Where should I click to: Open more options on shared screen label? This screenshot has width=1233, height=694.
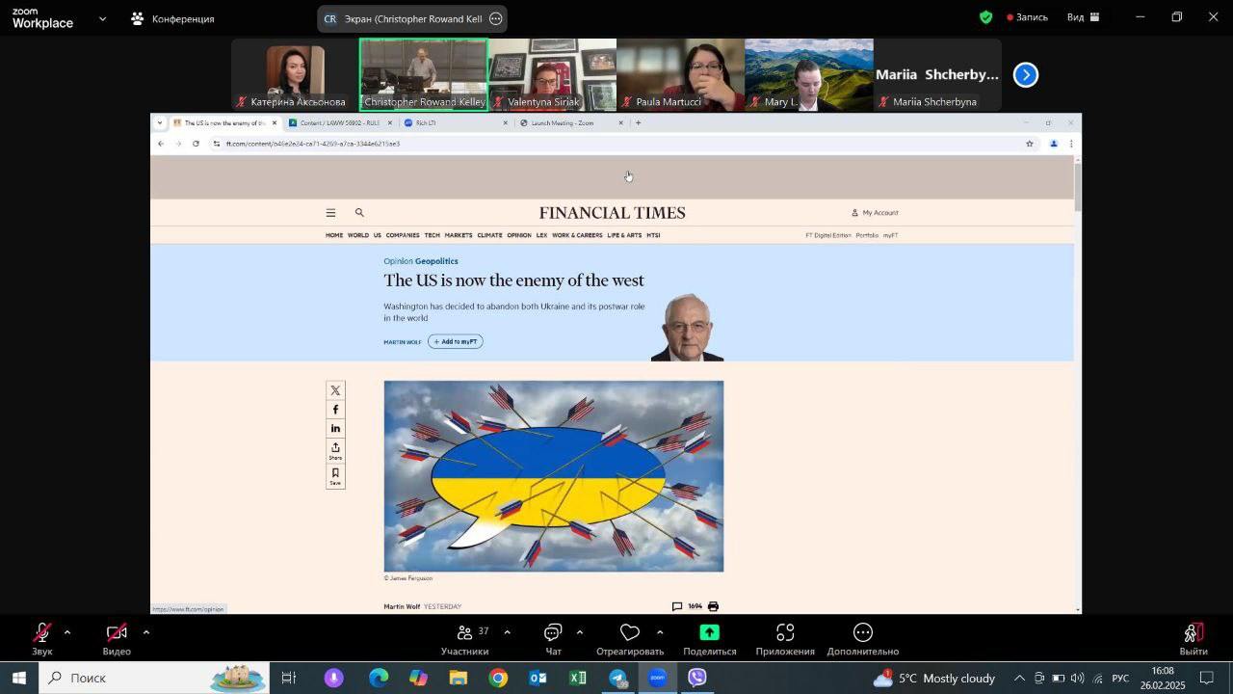tap(496, 18)
